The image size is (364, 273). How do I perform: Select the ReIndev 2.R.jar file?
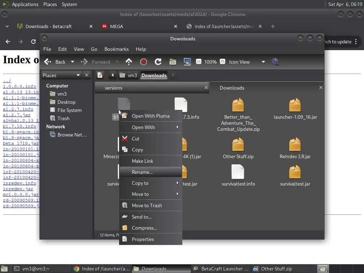pyautogui.click(x=295, y=148)
